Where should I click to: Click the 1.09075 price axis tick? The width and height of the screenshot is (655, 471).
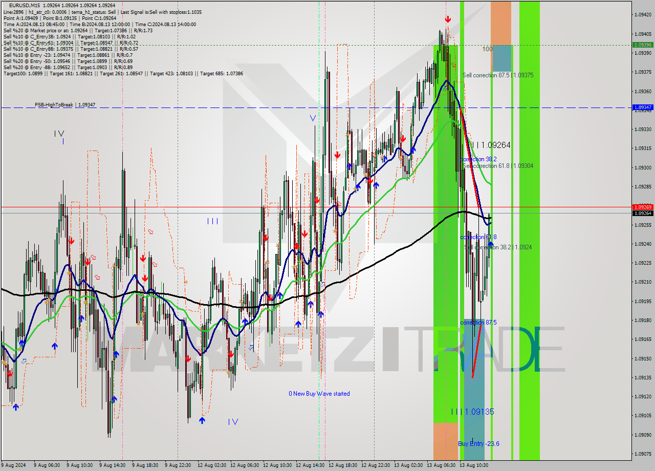click(x=643, y=454)
